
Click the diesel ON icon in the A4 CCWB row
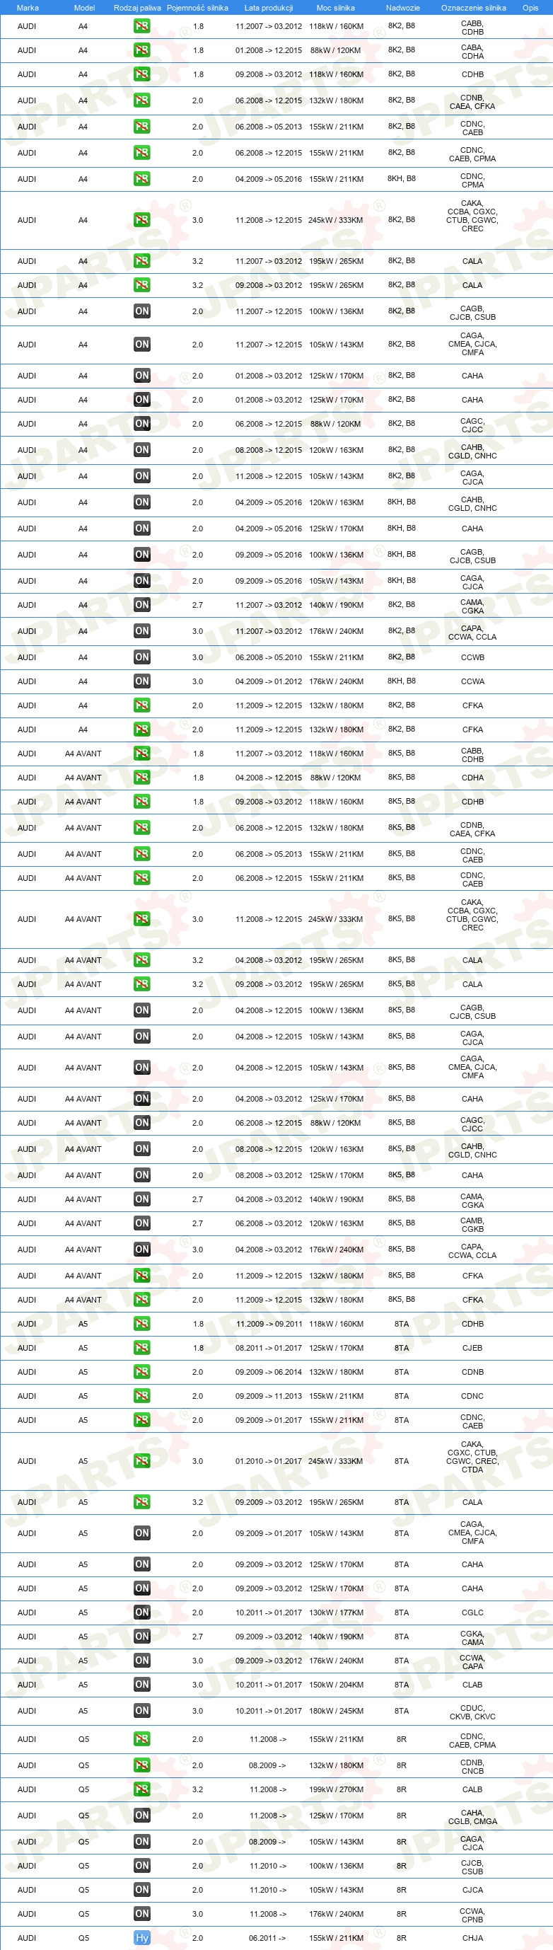point(142,657)
